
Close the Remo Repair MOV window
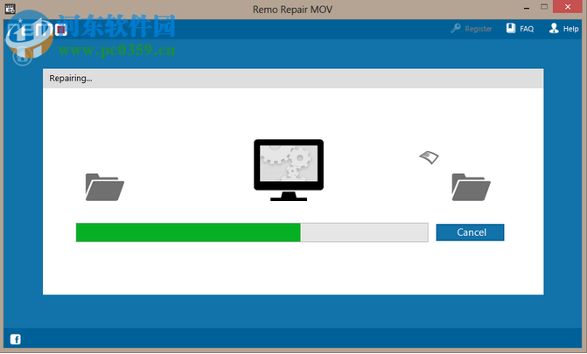coord(568,7)
